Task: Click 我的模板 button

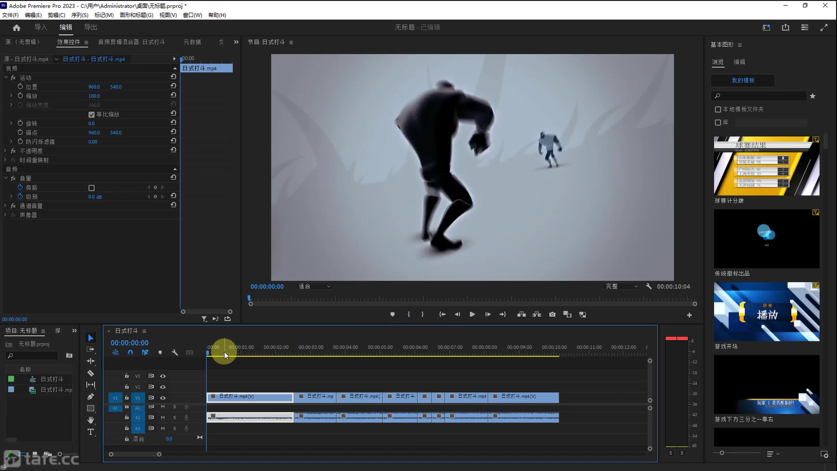Action: pos(743,80)
